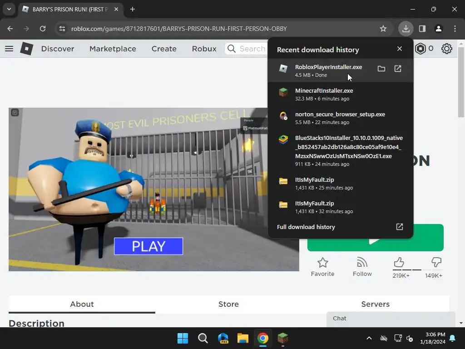
Task: Open RobloxPlayerInstaller.exe with external icon
Action: pos(398,69)
